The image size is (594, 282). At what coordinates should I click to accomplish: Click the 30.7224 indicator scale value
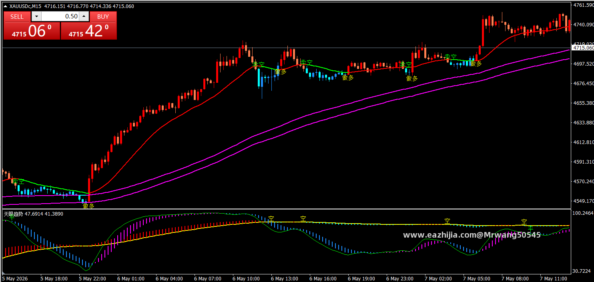click(x=582, y=271)
